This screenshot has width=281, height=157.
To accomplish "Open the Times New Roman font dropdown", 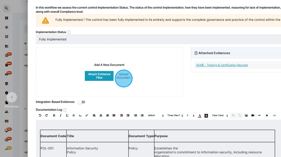I will click(175, 115).
